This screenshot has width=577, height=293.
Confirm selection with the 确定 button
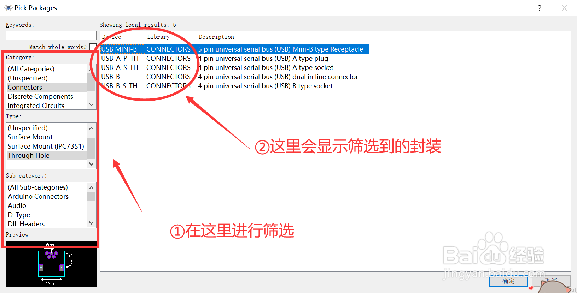click(508, 281)
